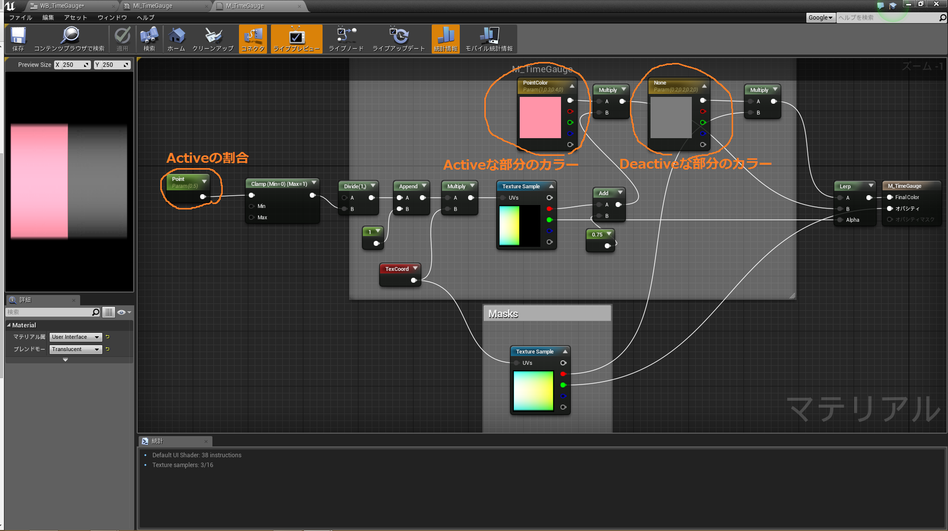The height and width of the screenshot is (531, 948).
Task: Switch to the MI_TimeGauge tab
Action: [153, 6]
